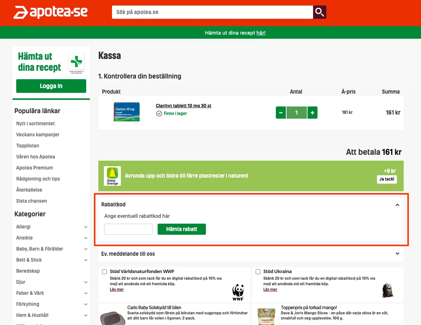The image size is (421, 325).
Task: Click Carlo Baby Solskydd till bilen title
Action: 154,308
